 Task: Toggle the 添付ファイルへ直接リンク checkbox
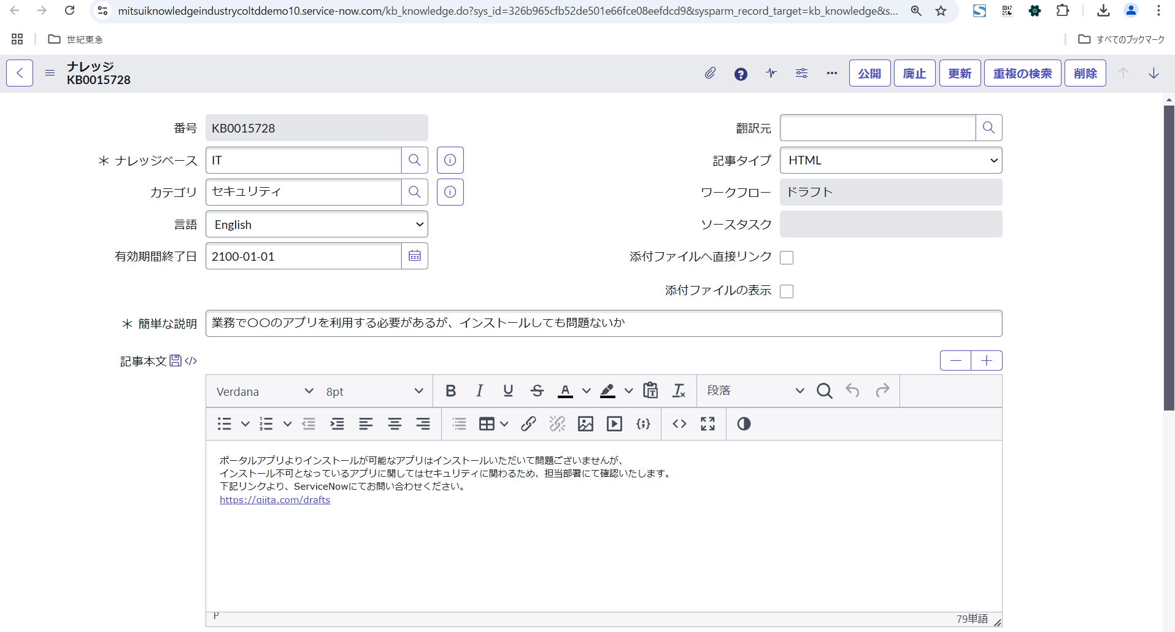787,258
